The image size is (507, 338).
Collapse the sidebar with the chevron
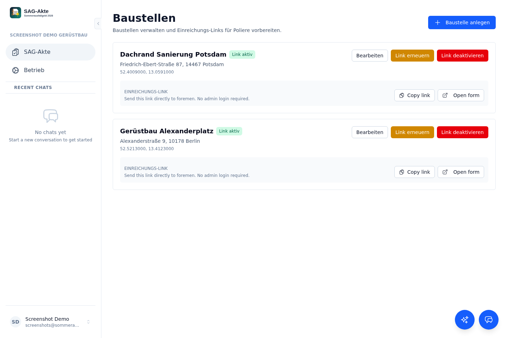click(98, 24)
